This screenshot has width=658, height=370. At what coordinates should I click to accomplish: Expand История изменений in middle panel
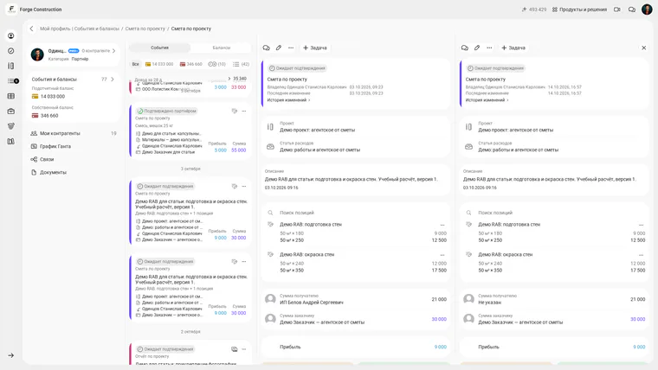click(288, 100)
